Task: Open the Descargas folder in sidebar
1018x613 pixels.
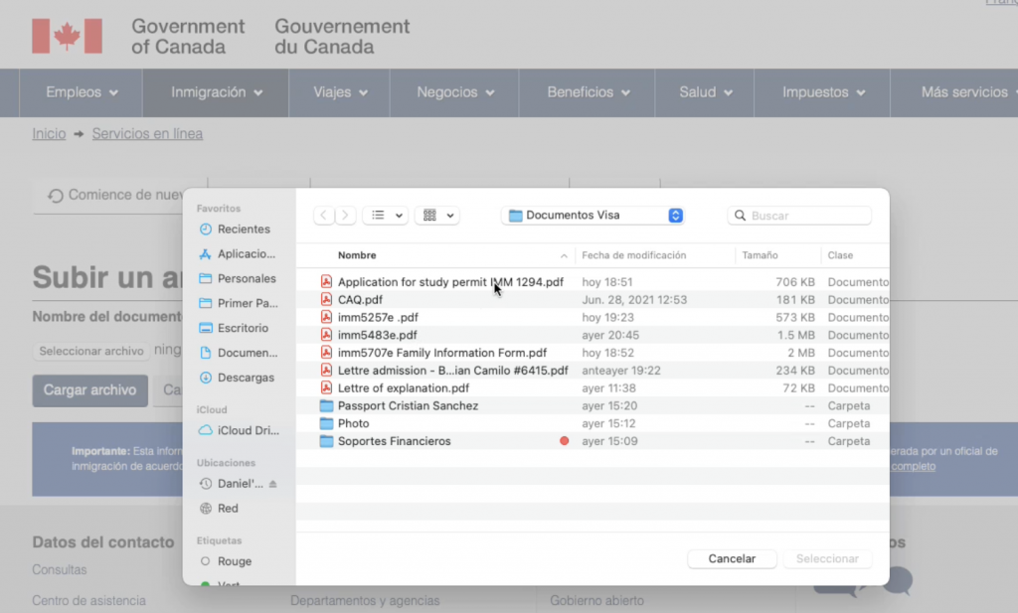Action: (x=246, y=378)
